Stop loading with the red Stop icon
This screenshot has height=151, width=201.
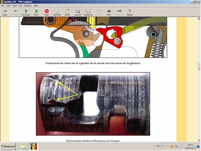(47, 13)
